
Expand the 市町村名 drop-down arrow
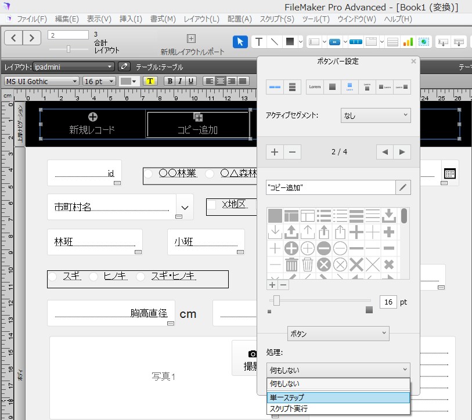pyautogui.click(x=185, y=207)
